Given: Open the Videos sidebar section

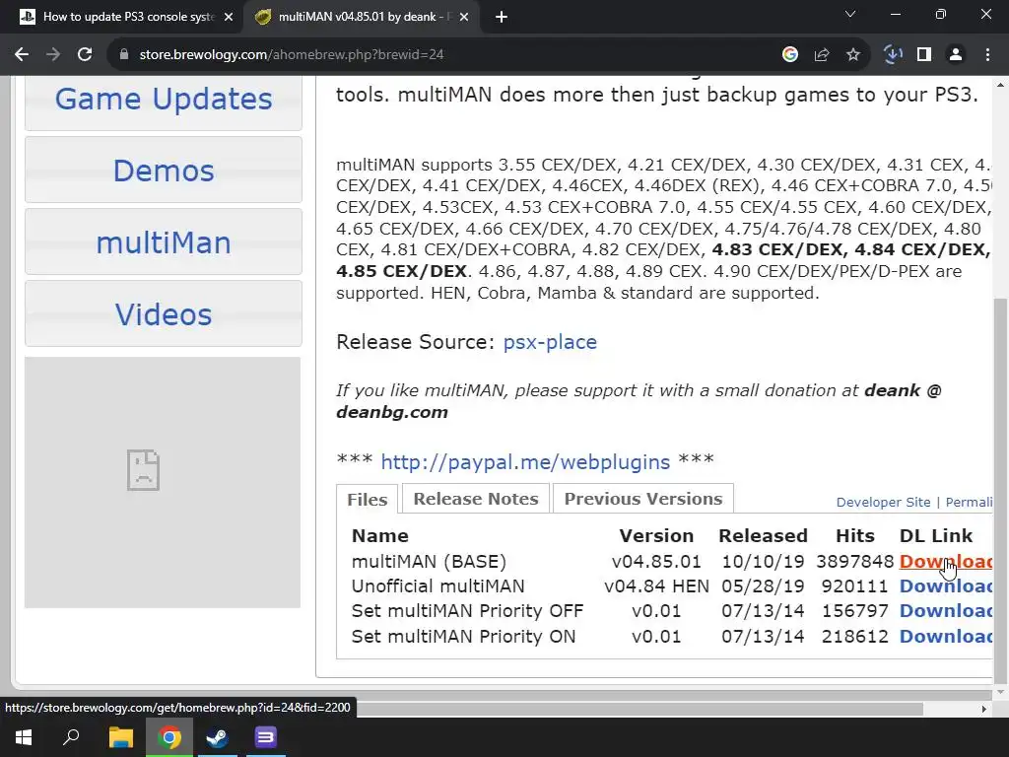Looking at the screenshot, I should click(164, 314).
